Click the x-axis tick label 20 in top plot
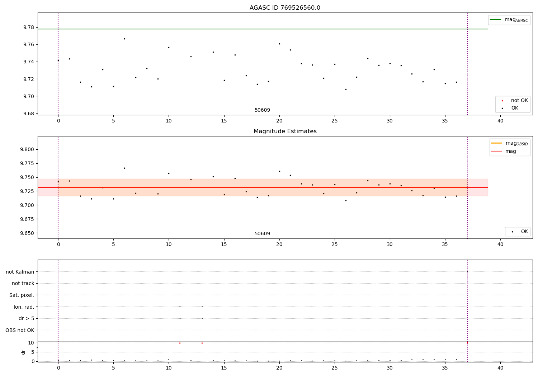 pos(279,121)
